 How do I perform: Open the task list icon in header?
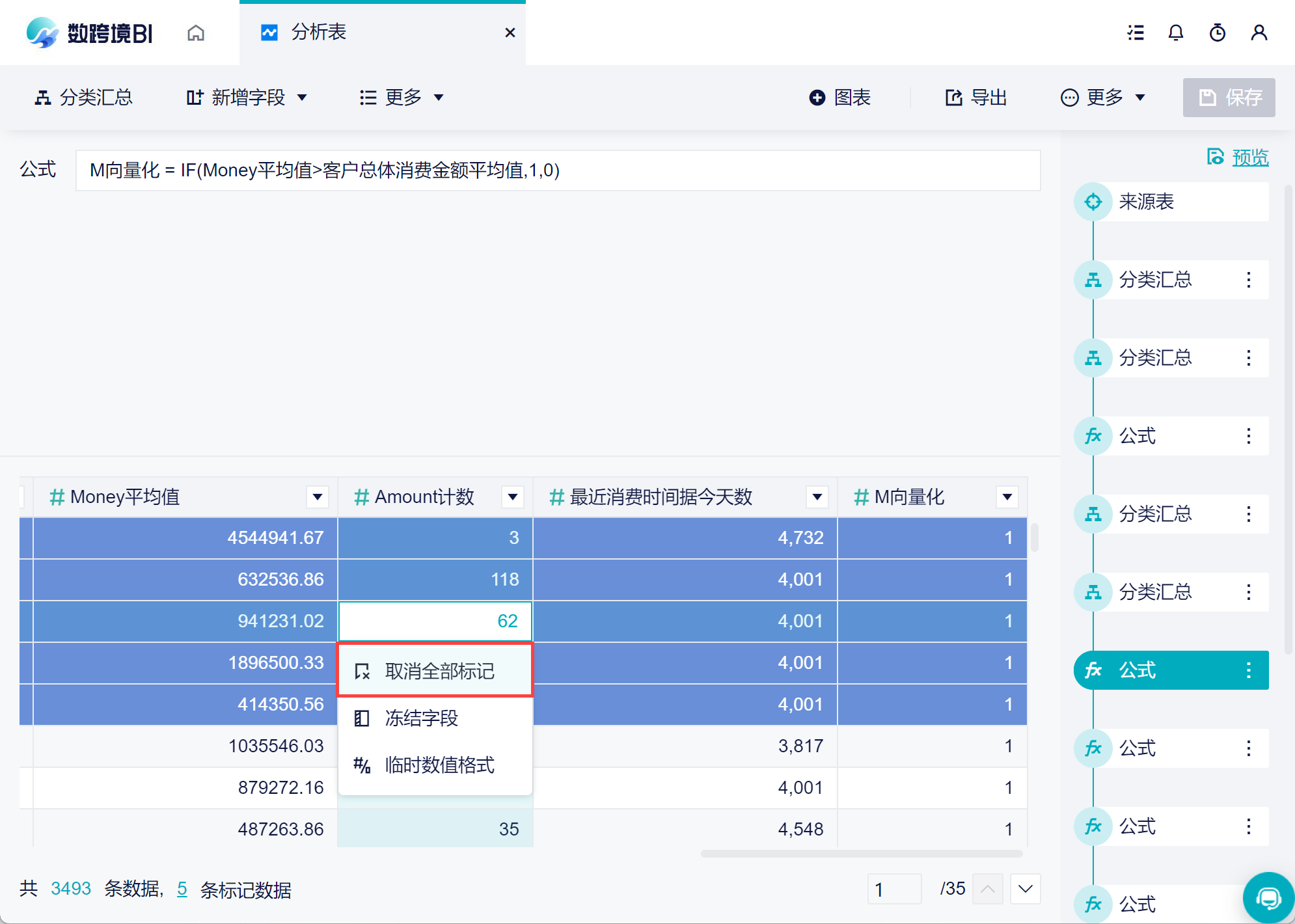(1136, 33)
